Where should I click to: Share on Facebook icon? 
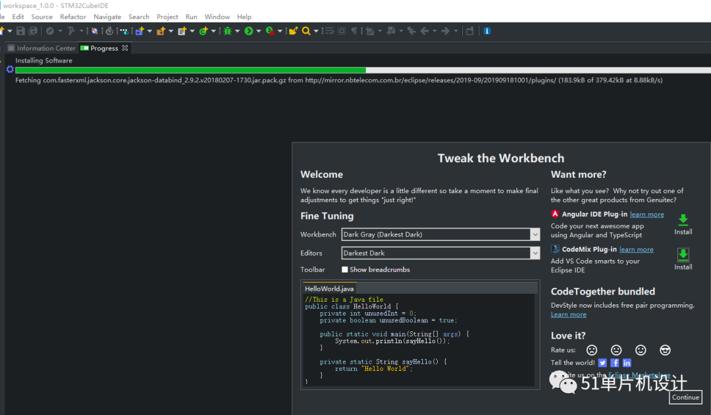614,362
